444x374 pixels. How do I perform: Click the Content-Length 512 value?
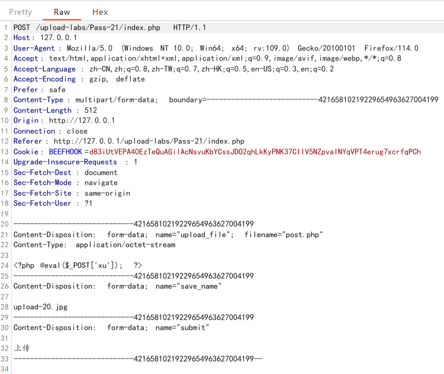point(91,110)
